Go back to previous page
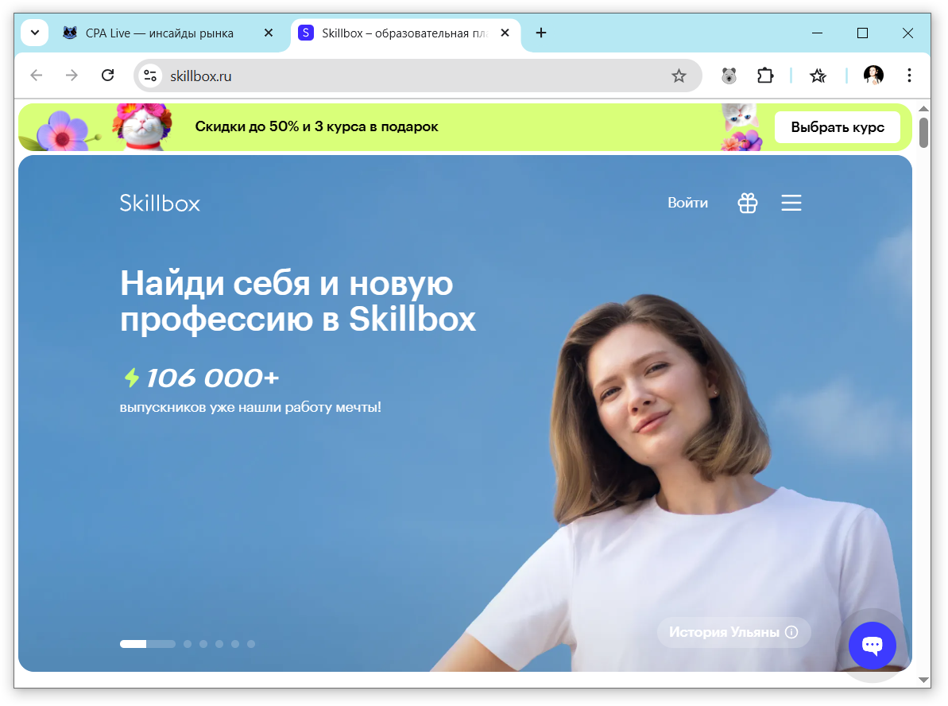The image size is (948, 706). tap(37, 75)
